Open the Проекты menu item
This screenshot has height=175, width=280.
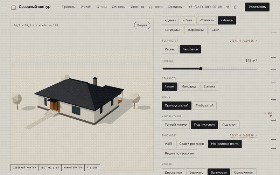tap(69, 7)
